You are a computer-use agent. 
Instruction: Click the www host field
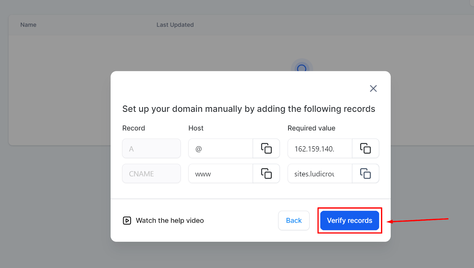pyautogui.click(x=221, y=173)
